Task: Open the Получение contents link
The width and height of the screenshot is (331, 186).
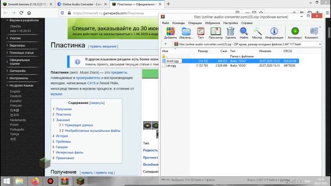Action: pyautogui.click(x=64, y=109)
